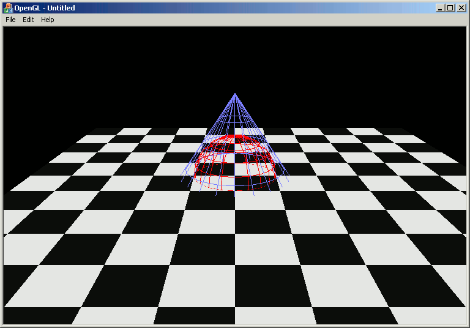
Task: Maximize the OpenGL - Untitled window
Action: tap(450, 8)
